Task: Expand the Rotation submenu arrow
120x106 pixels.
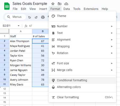Action: [x=112, y=53]
